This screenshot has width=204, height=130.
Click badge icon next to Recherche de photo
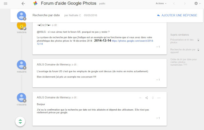[x=198, y=50]
